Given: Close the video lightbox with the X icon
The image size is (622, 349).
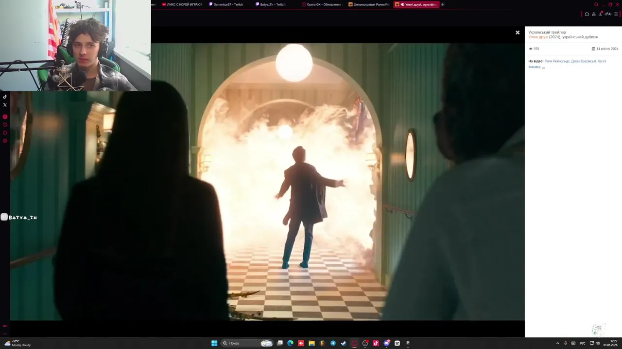Looking at the screenshot, I should pyautogui.click(x=518, y=32).
